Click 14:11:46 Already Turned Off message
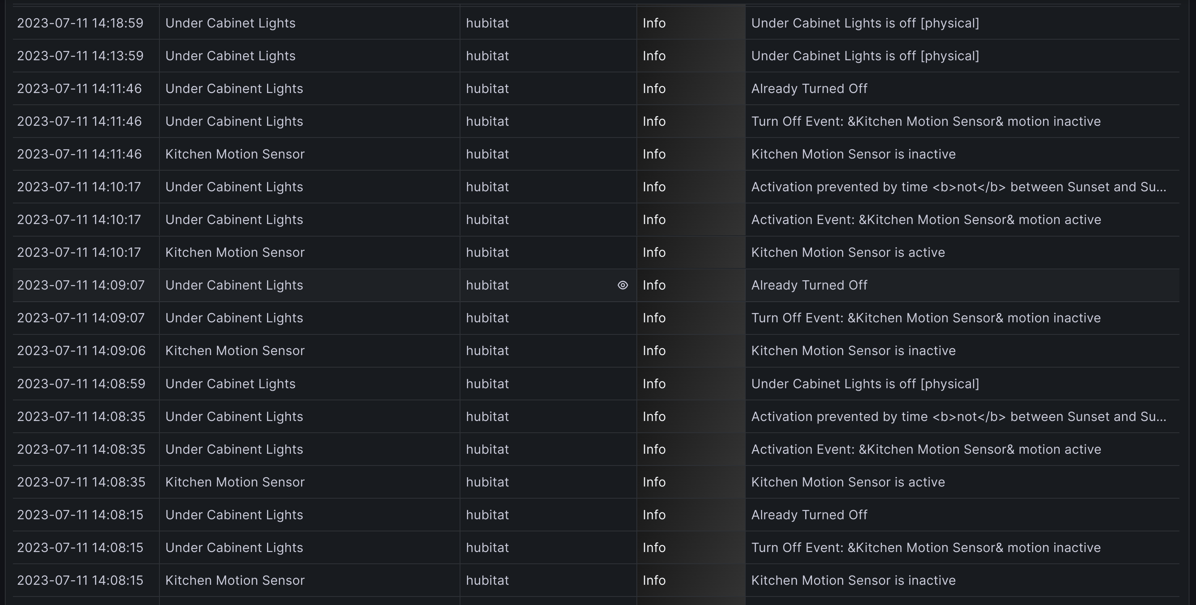Image resolution: width=1196 pixels, height=605 pixels. (x=809, y=89)
